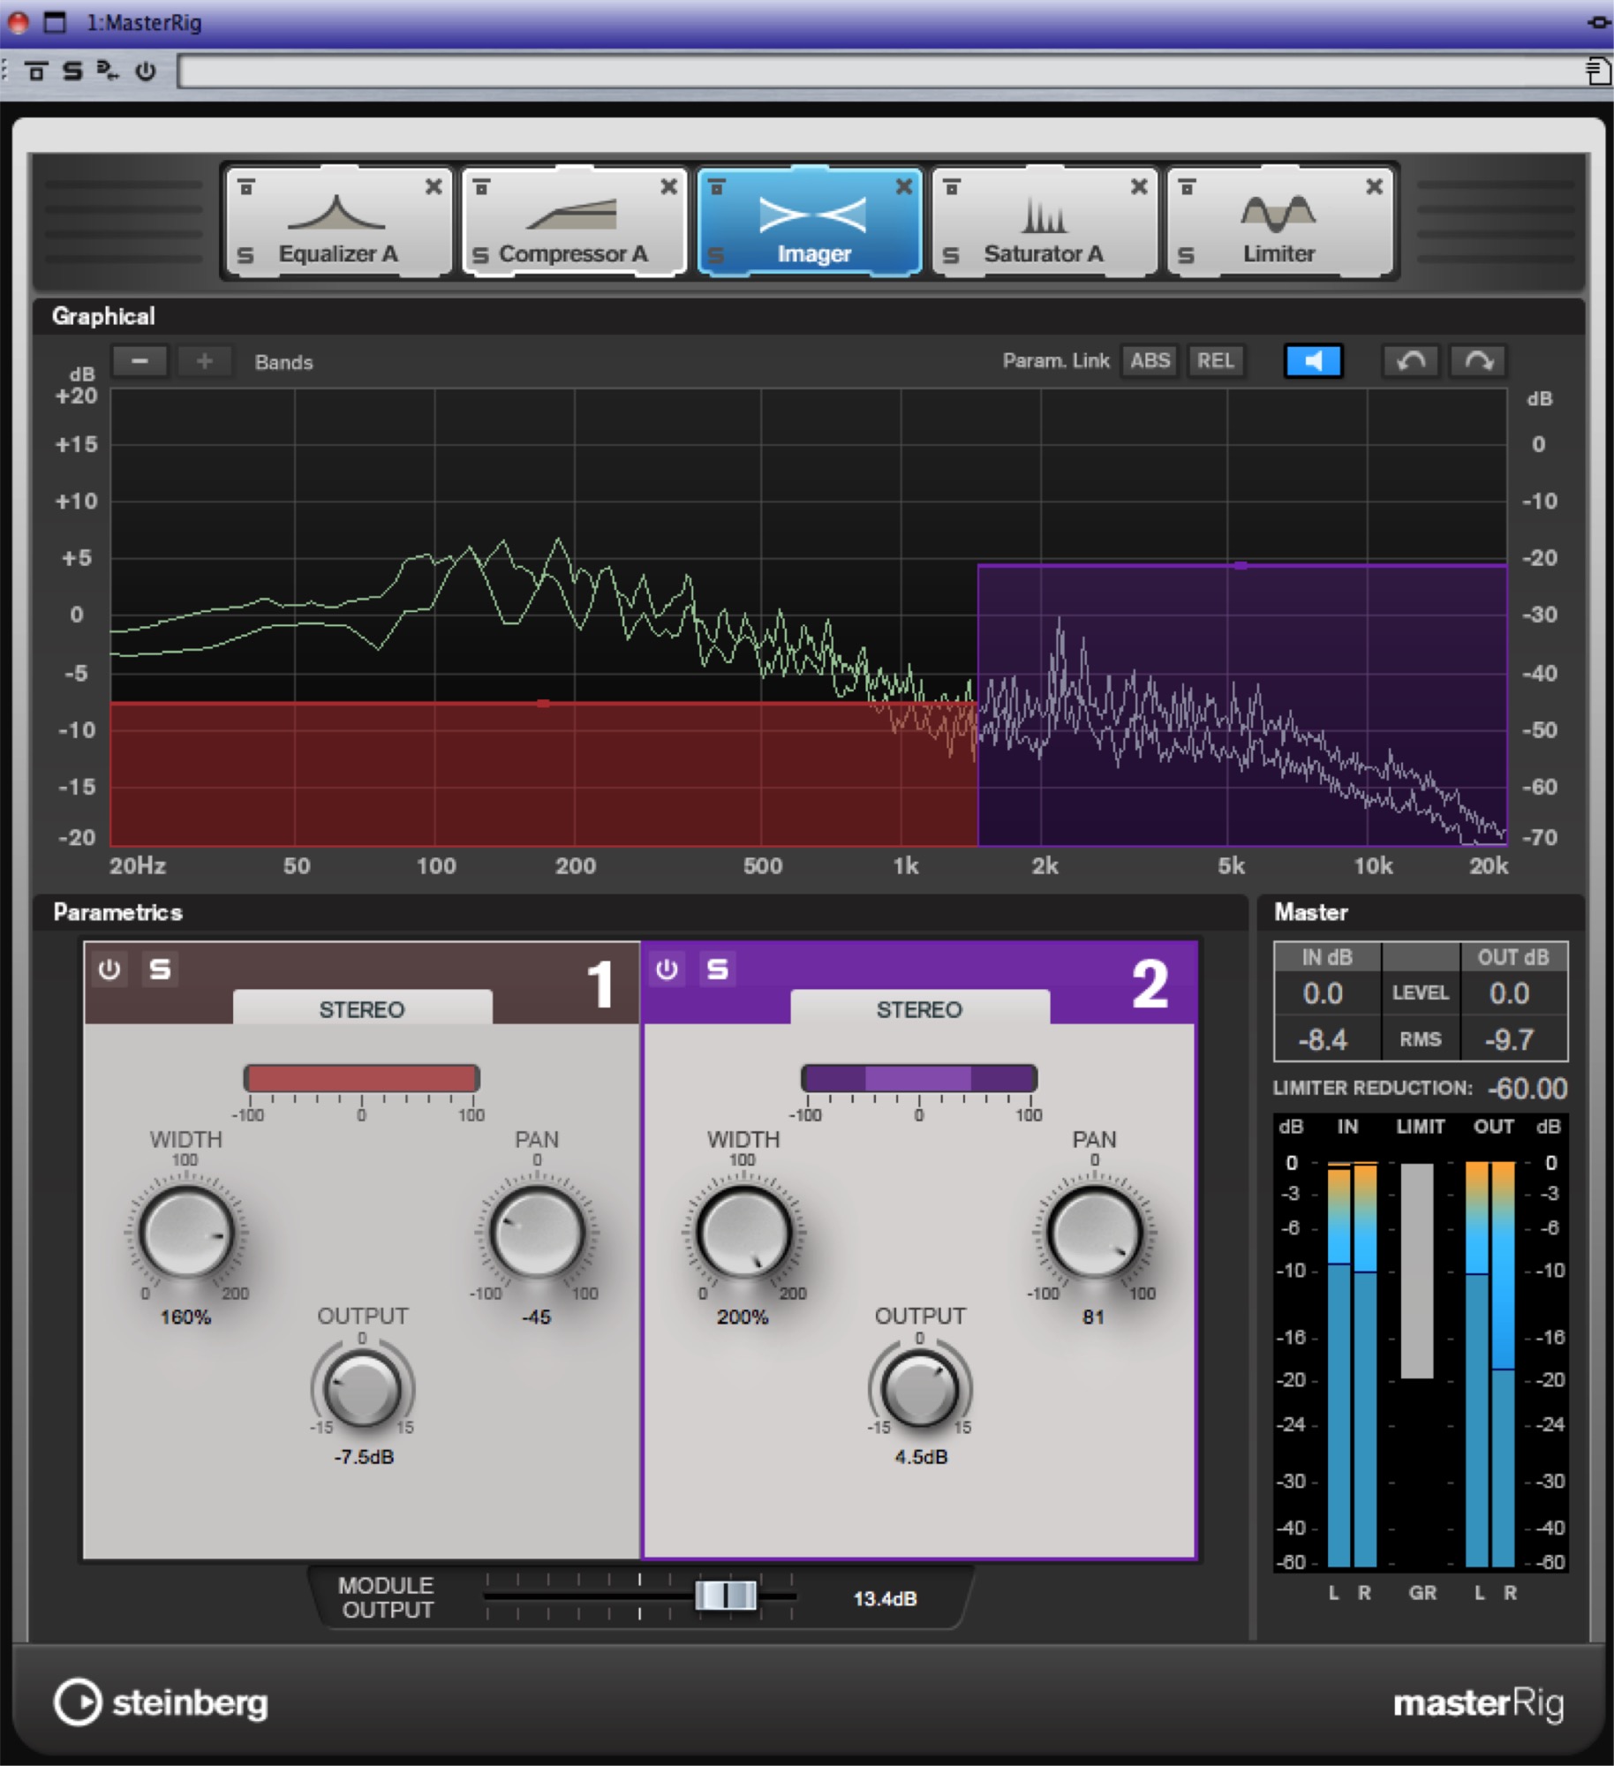The image size is (1614, 1766).
Task: Click the band 1 Width knob
Action: [186, 1233]
